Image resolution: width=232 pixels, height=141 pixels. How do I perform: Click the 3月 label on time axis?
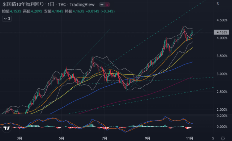pyautogui.click(x=19, y=138)
